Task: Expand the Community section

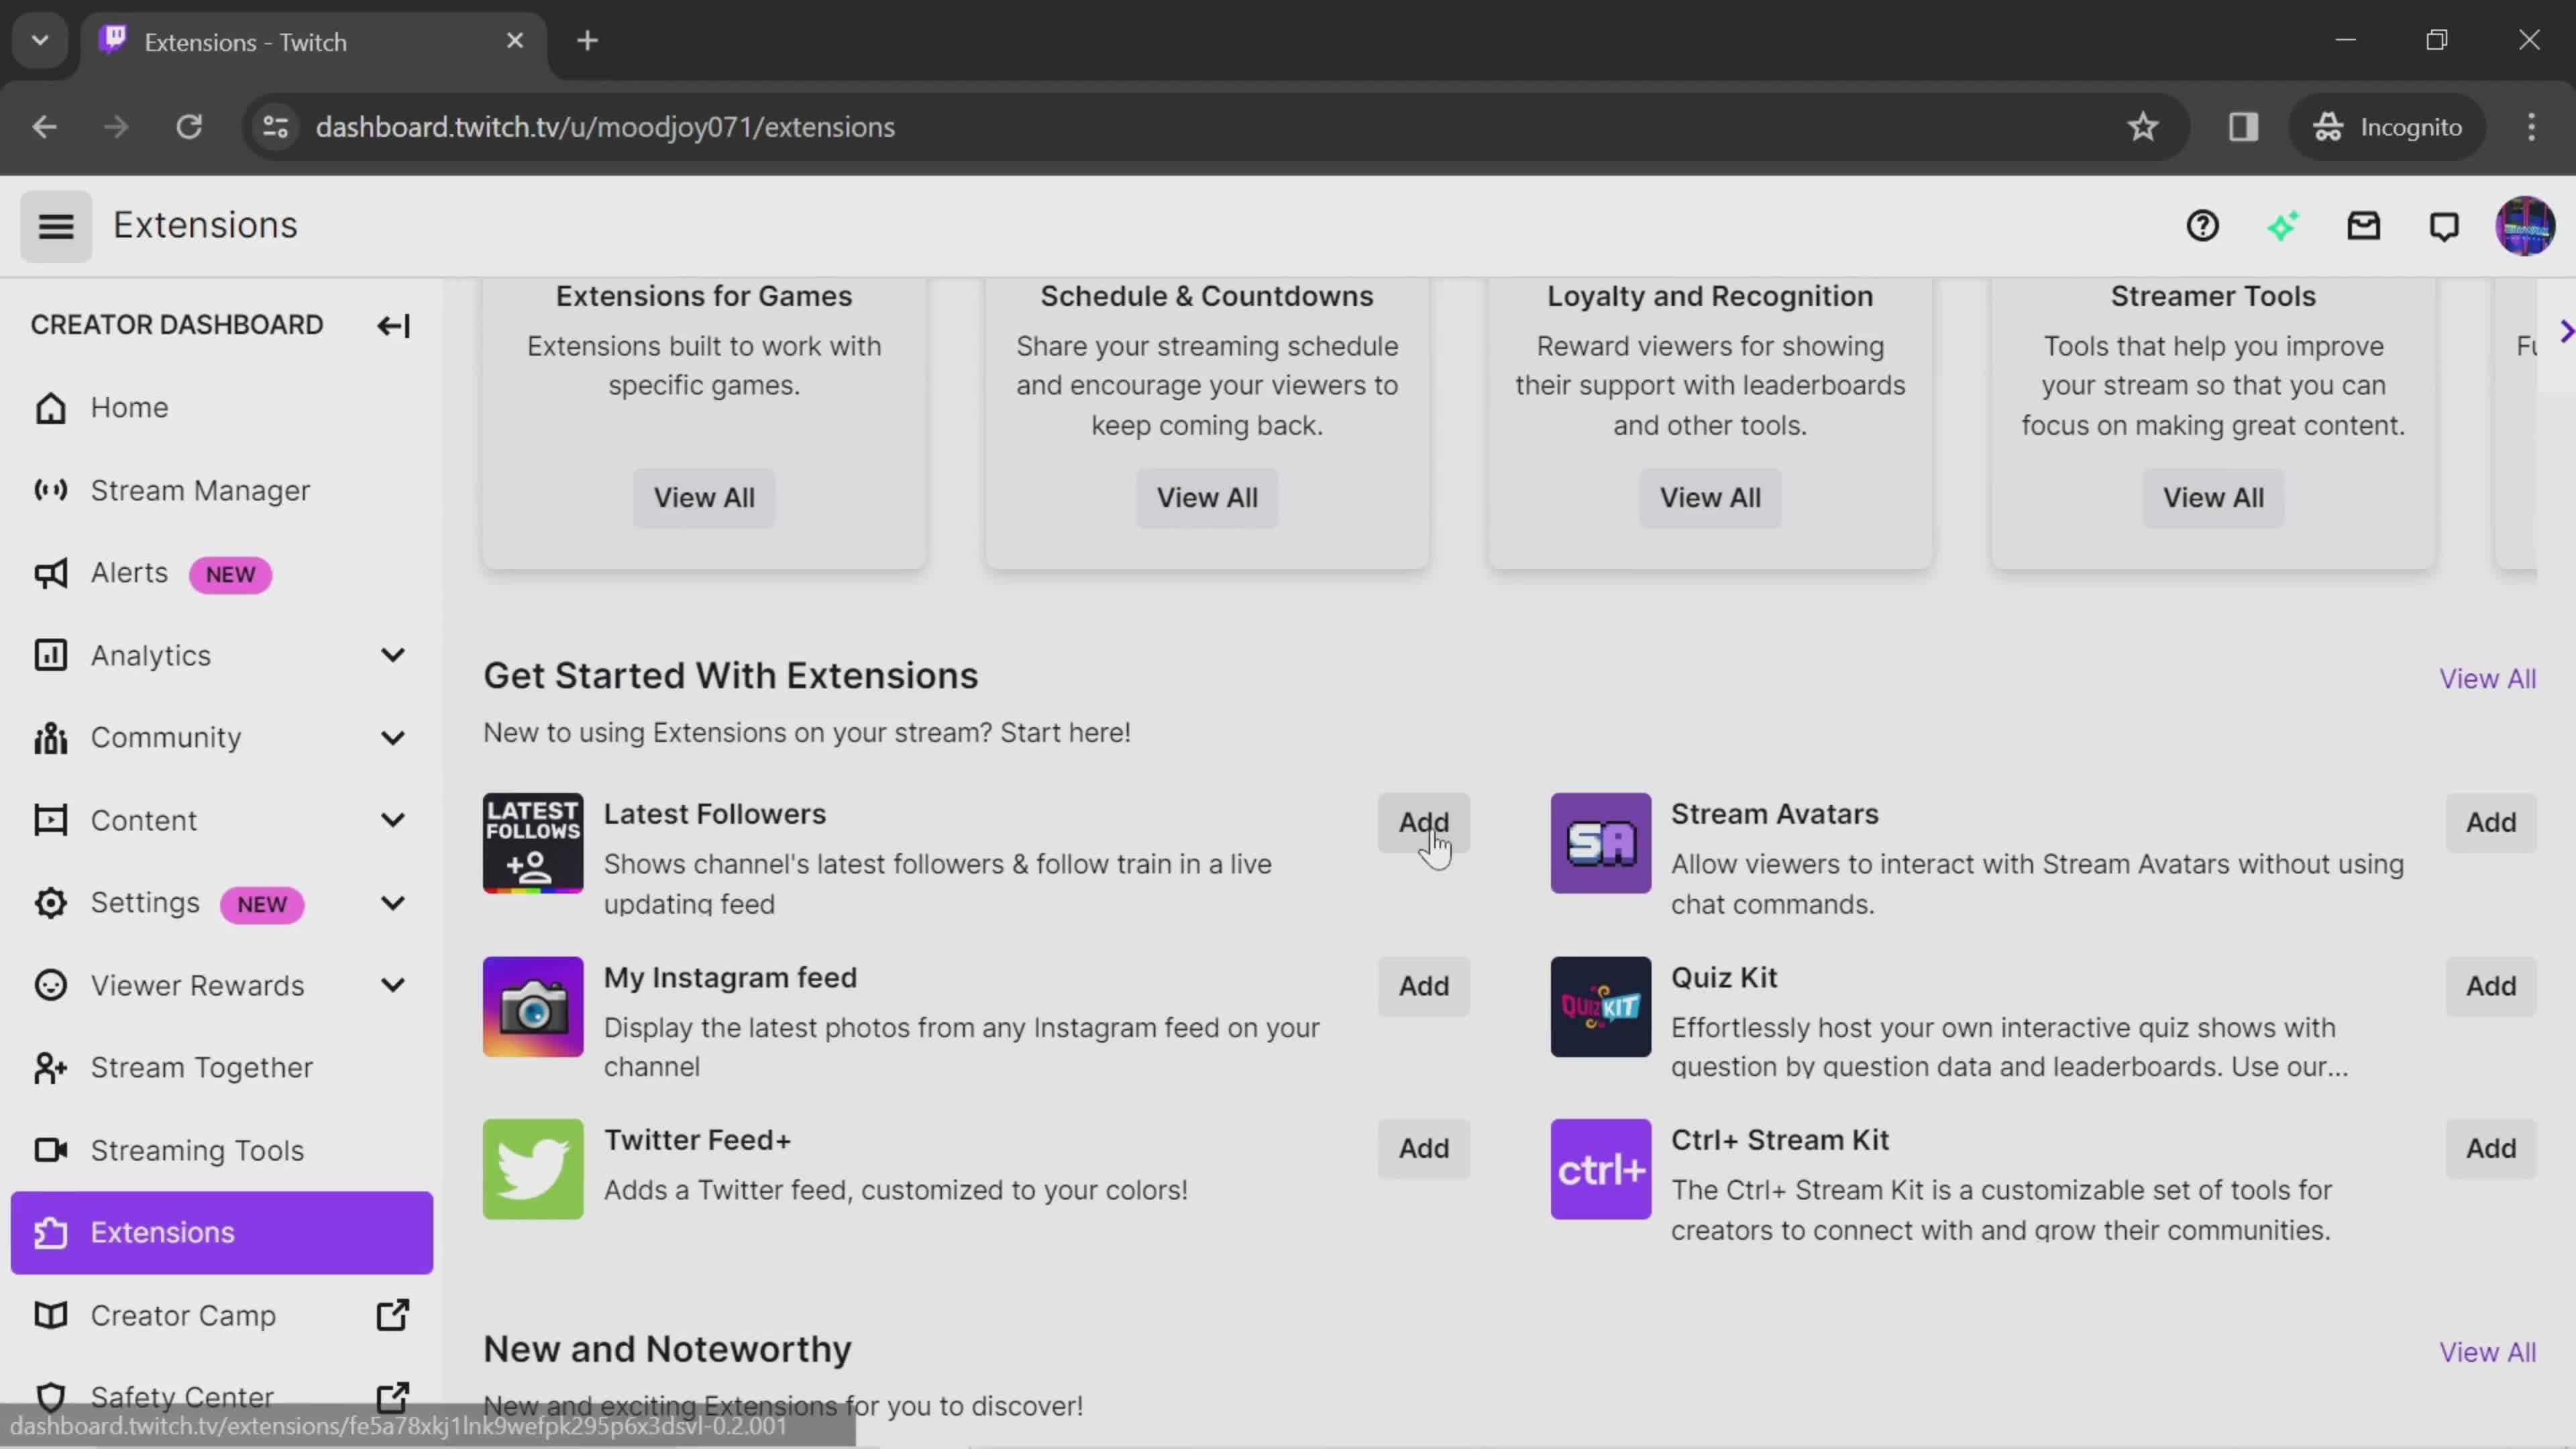Action: [x=393, y=738]
